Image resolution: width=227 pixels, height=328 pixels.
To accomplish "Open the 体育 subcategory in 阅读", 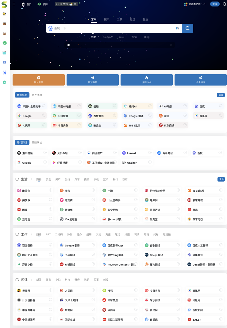I will point(48,280).
